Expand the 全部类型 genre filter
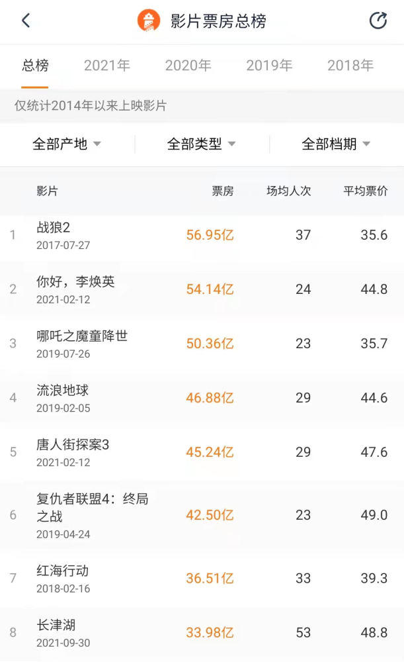The height and width of the screenshot is (662, 404). 202,144
